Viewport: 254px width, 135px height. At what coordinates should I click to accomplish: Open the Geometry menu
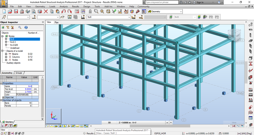pyautogui.click(x=40, y=6)
